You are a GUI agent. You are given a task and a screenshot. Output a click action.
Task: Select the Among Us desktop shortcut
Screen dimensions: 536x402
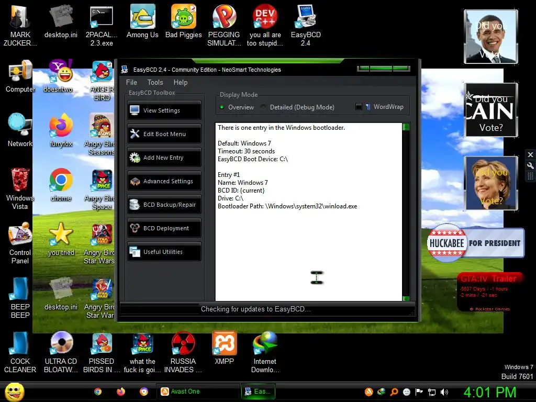click(142, 21)
